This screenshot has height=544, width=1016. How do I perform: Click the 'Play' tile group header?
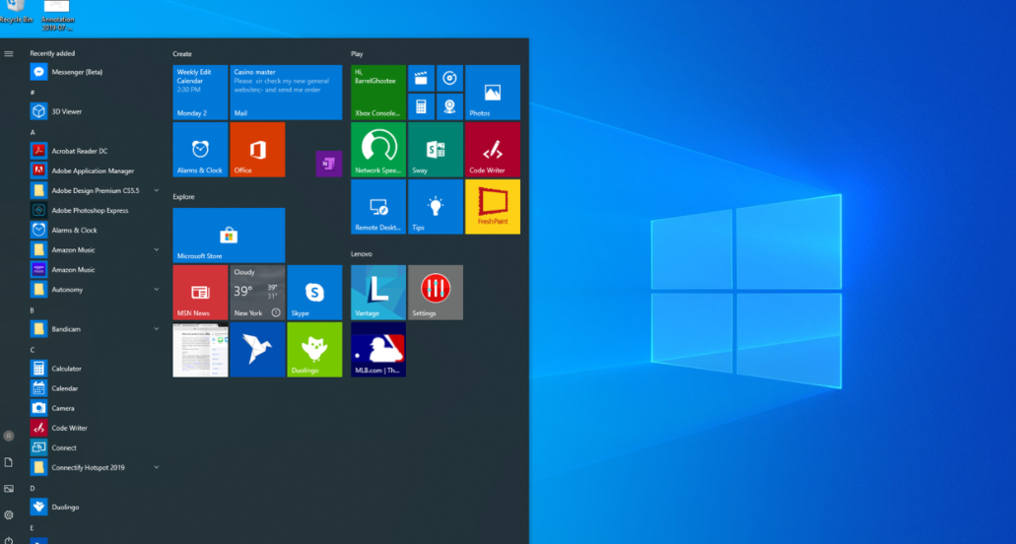coord(357,54)
